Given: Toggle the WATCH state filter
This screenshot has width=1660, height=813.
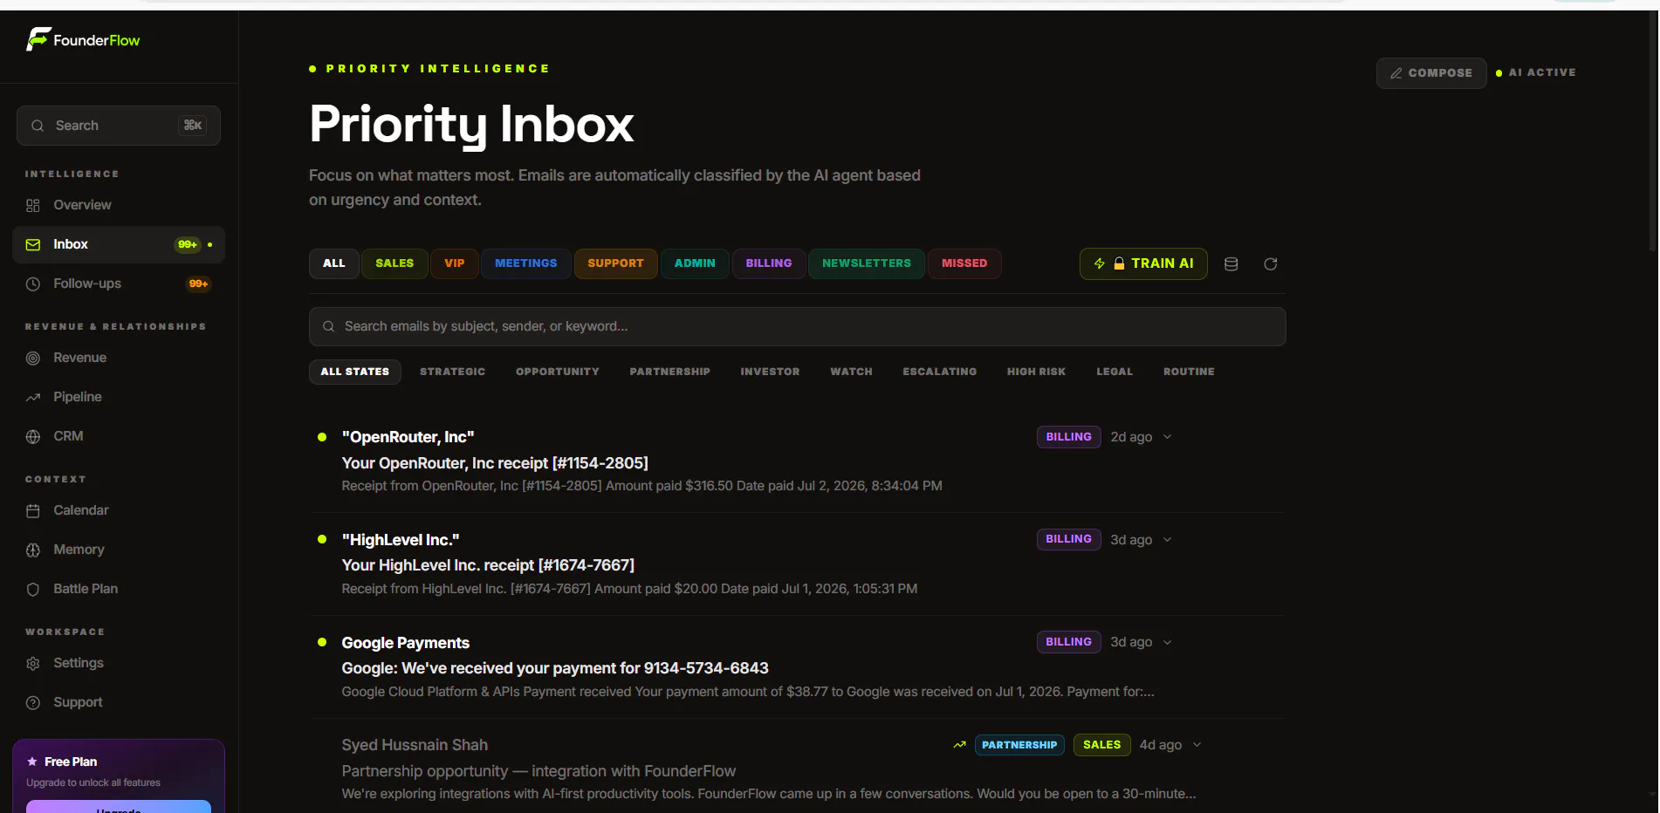Looking at the screenshot, I should click(x=852, y=372).
